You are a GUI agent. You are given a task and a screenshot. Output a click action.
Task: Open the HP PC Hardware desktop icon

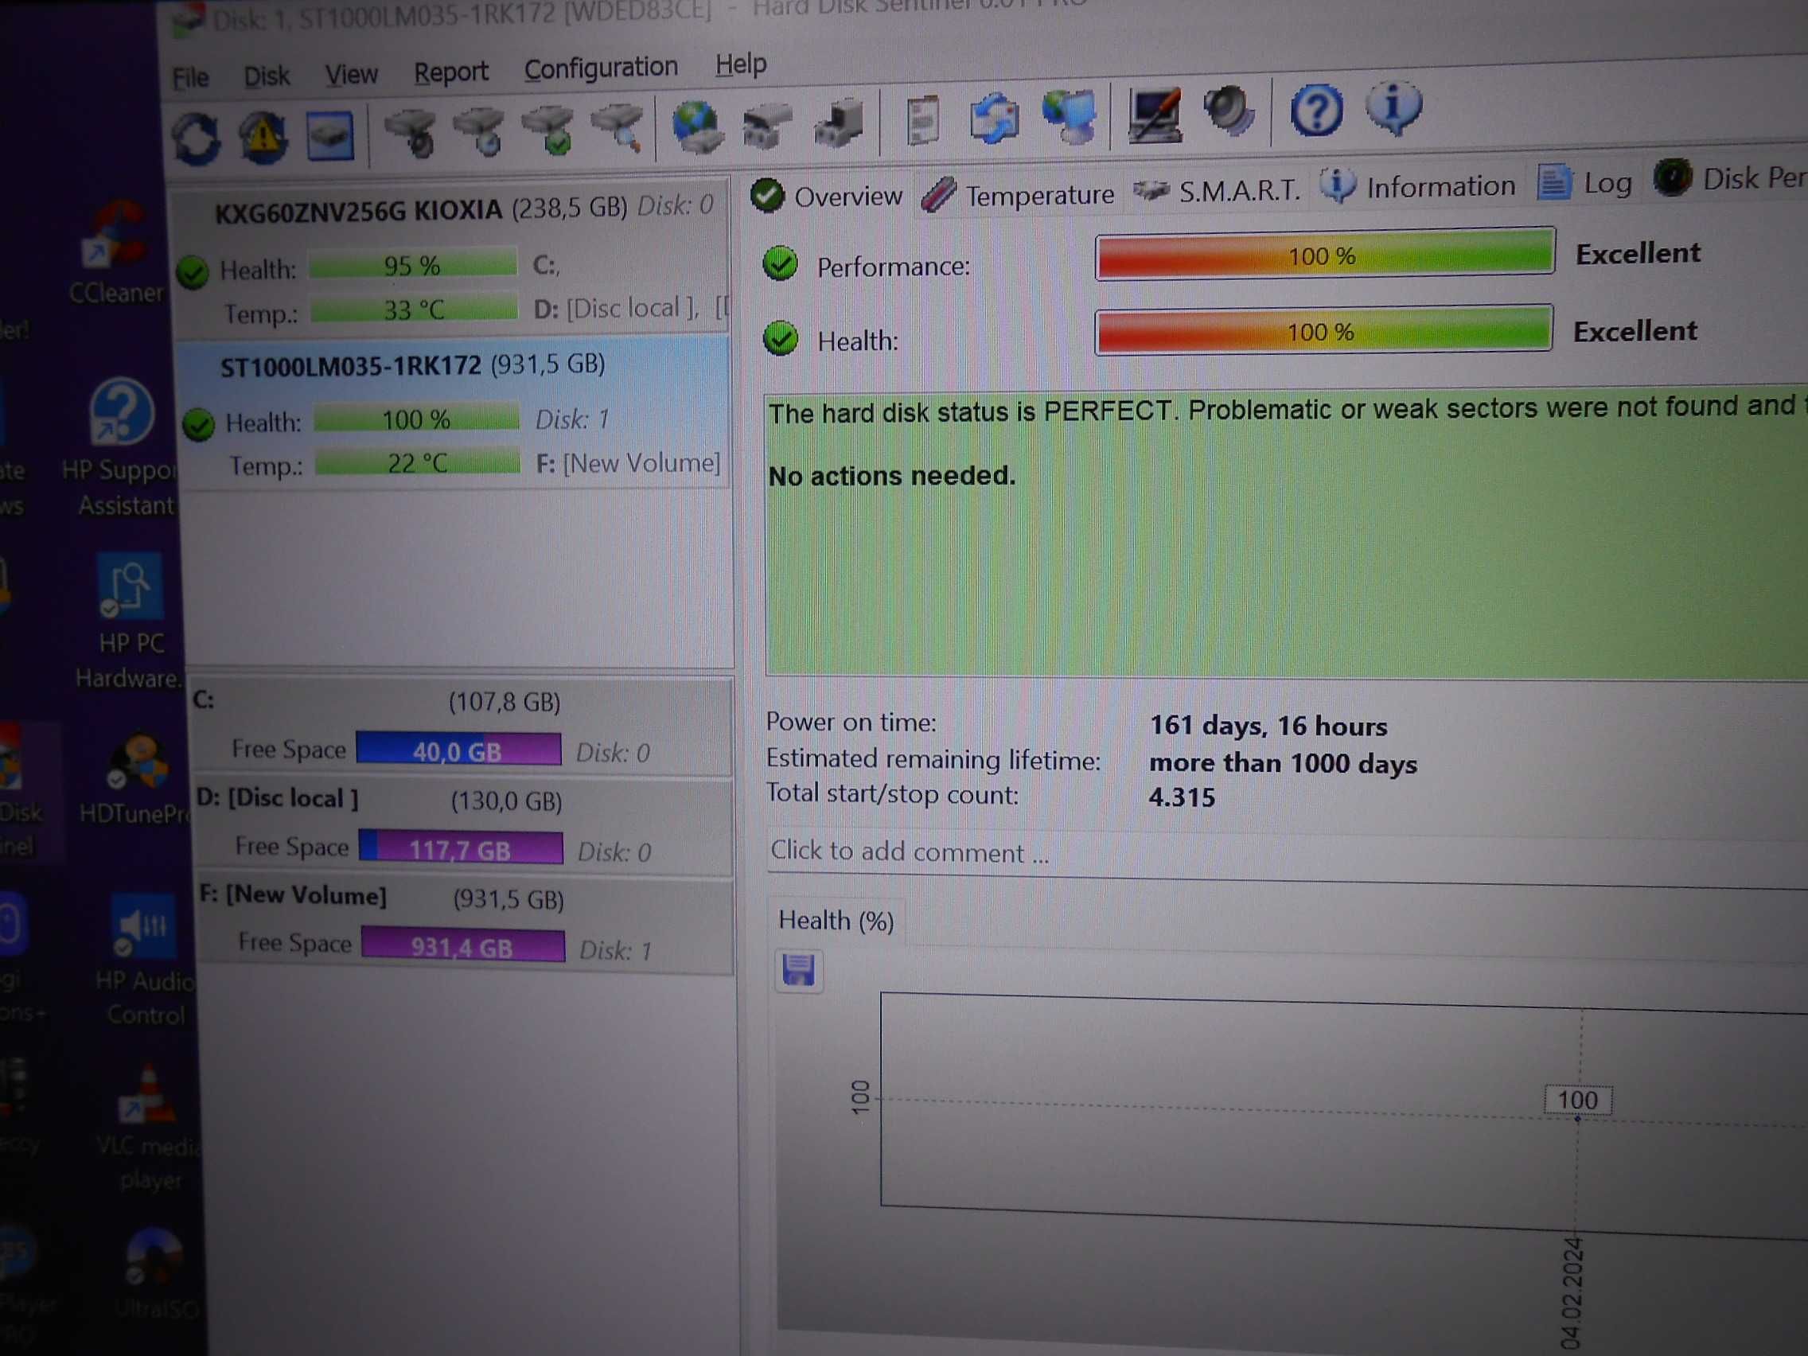129,621
